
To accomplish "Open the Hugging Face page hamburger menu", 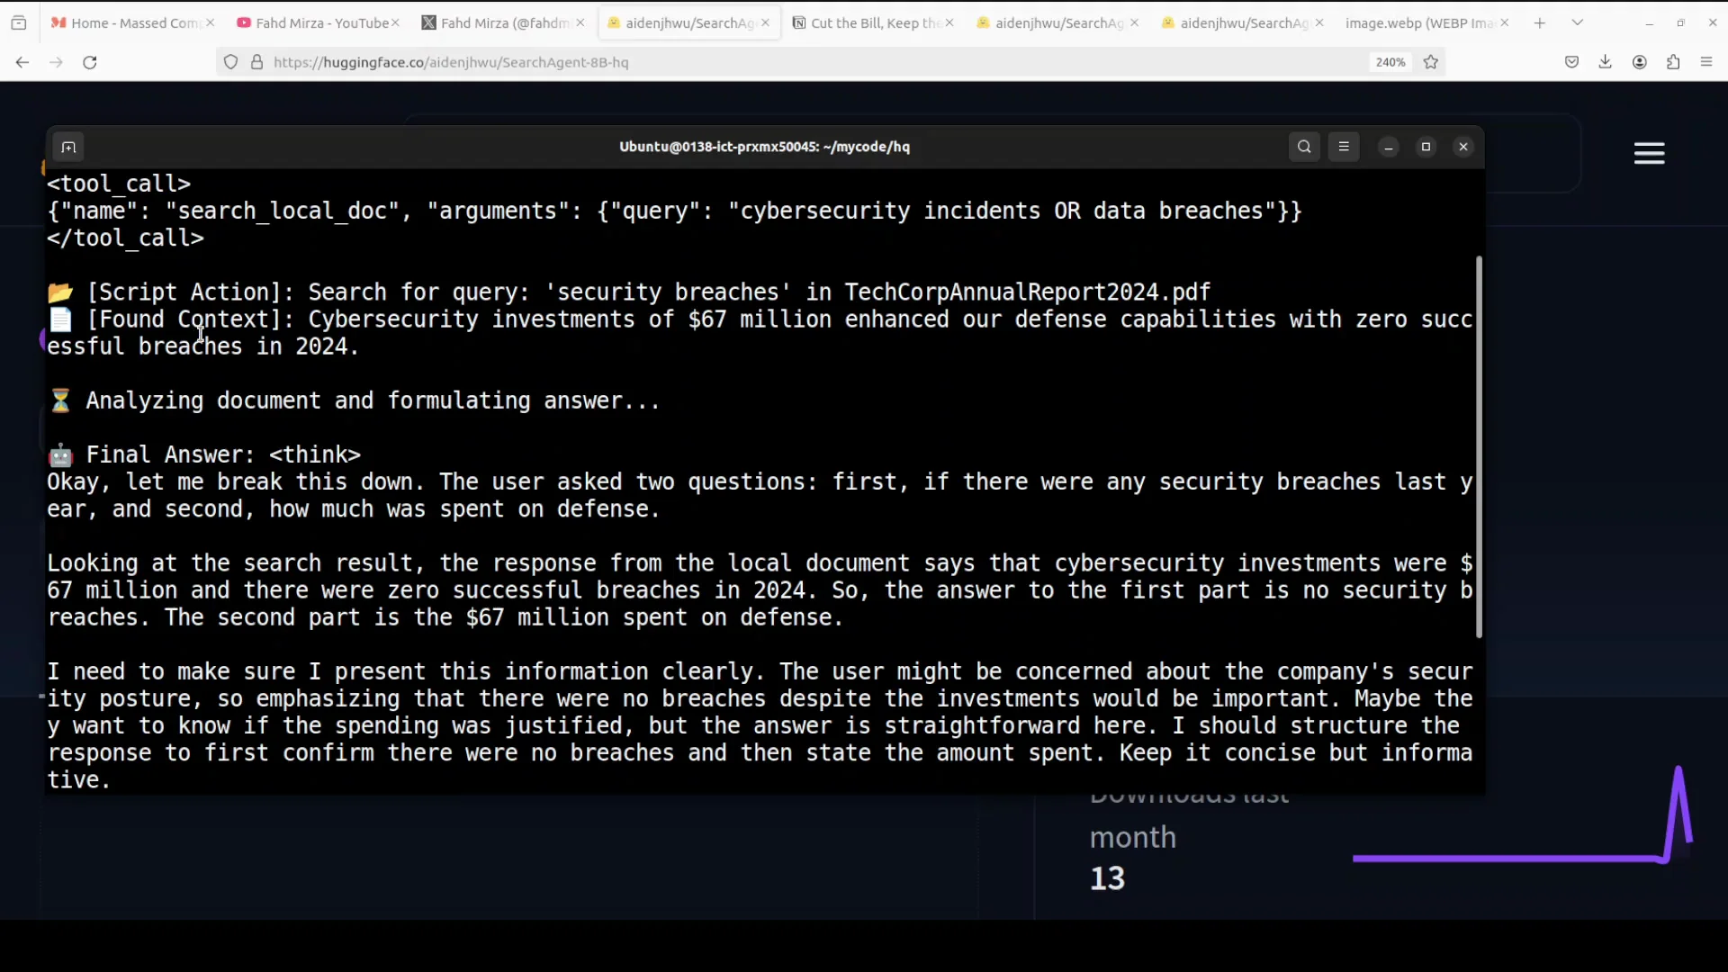I will (x=1649, y=154).
